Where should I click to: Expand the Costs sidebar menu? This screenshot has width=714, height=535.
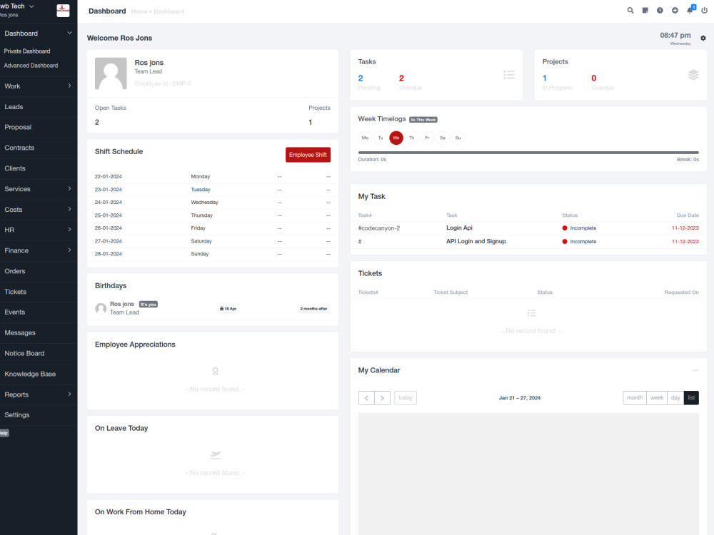(69, 209)
